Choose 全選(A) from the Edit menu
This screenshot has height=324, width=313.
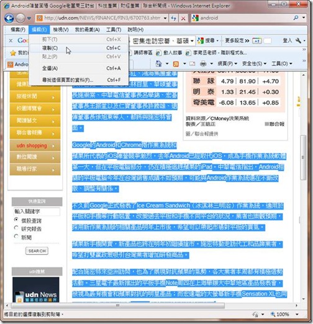(x=79, y=68)
